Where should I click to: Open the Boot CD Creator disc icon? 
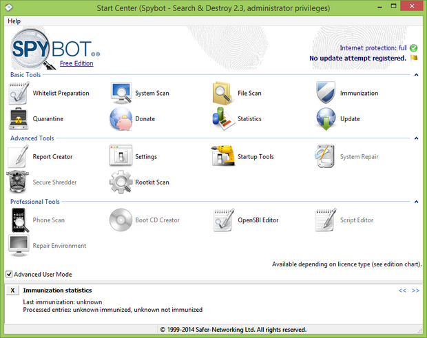(121, 220)
